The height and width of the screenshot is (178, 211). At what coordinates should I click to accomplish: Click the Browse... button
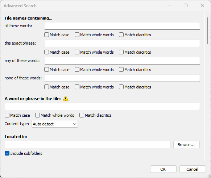coord(186,145)
